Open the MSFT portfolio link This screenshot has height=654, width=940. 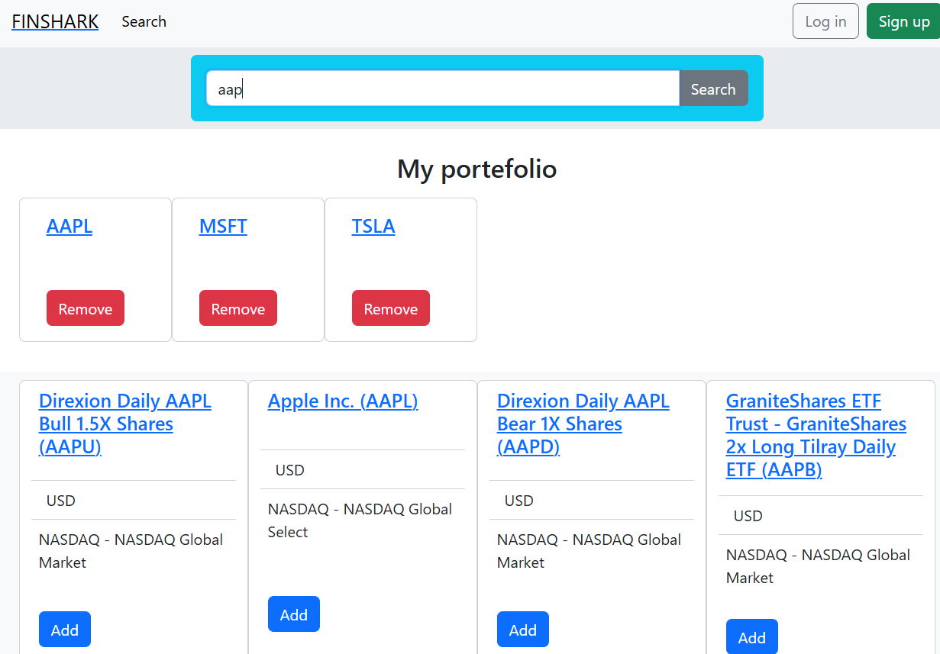click(223, 227)
